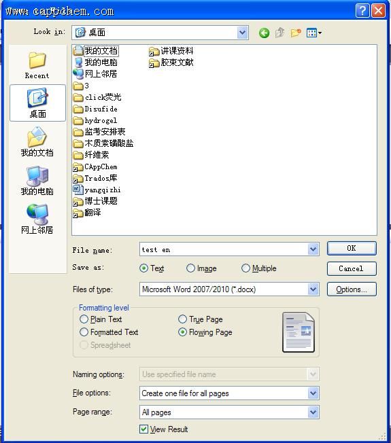391x443 pixels.
Task: Select the Disufide folder
Action: (95, 109)
